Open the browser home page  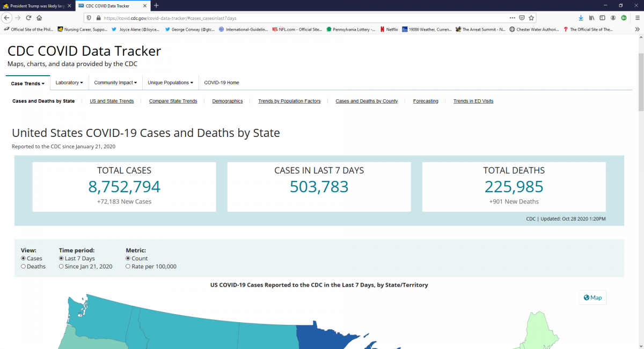[x=39, y=18]
